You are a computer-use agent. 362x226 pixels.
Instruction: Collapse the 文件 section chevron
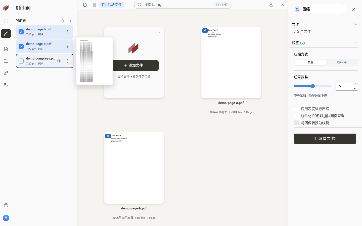(356, 24)
